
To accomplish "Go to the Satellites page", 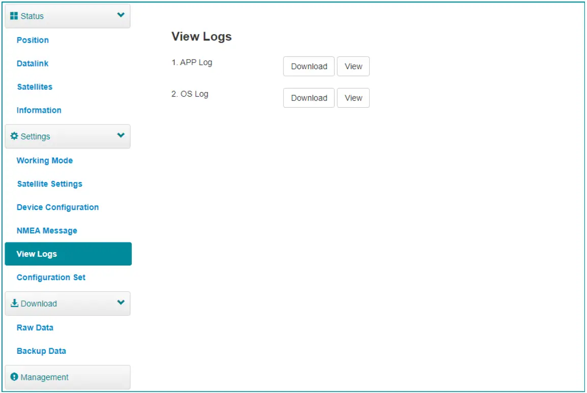I will 35,87.
